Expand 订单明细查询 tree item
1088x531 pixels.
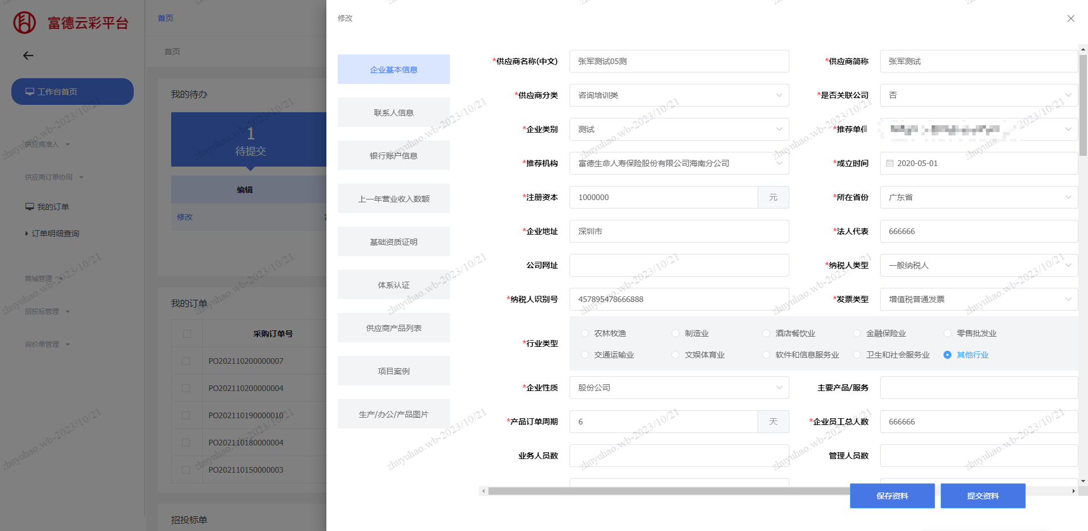point(52,233)
